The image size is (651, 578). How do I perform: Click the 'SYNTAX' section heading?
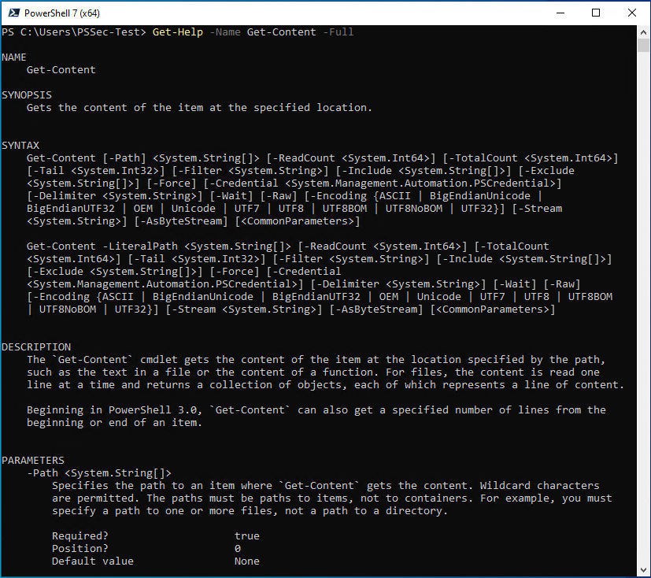click(x=20, y=146)
